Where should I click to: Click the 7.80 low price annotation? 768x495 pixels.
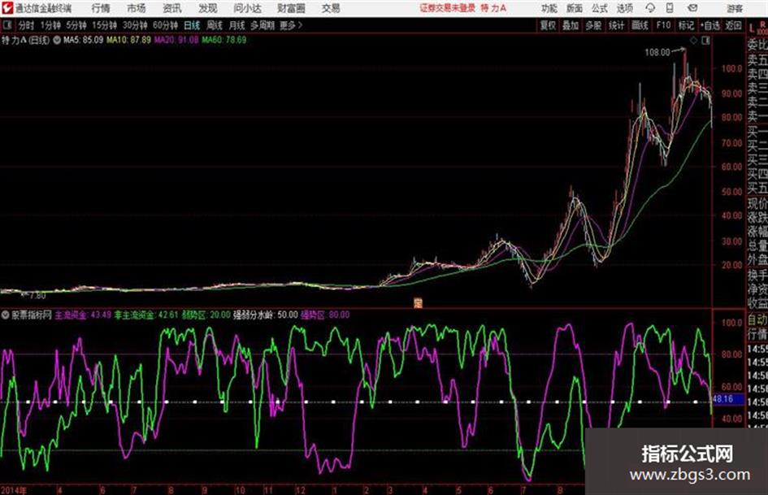pos(37,296)
